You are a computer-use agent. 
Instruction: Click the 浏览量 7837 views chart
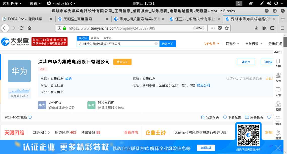[x=19, y=93]
